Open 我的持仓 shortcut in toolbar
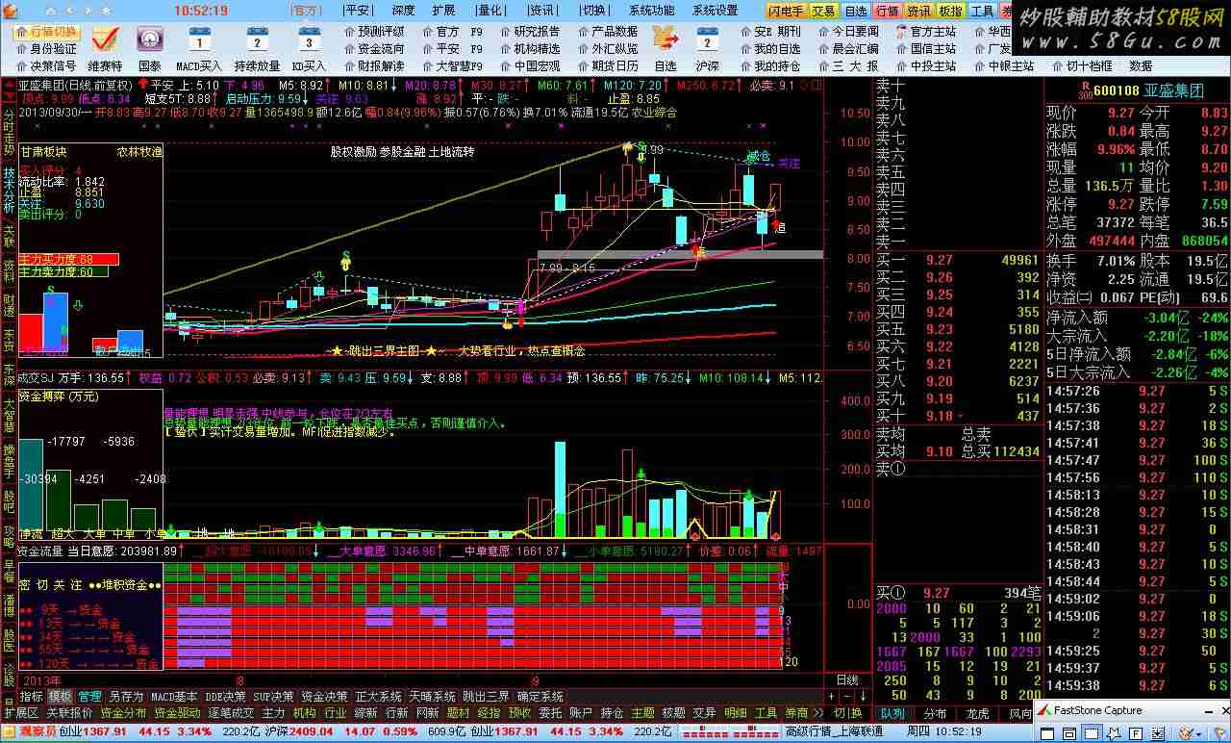 769,65
